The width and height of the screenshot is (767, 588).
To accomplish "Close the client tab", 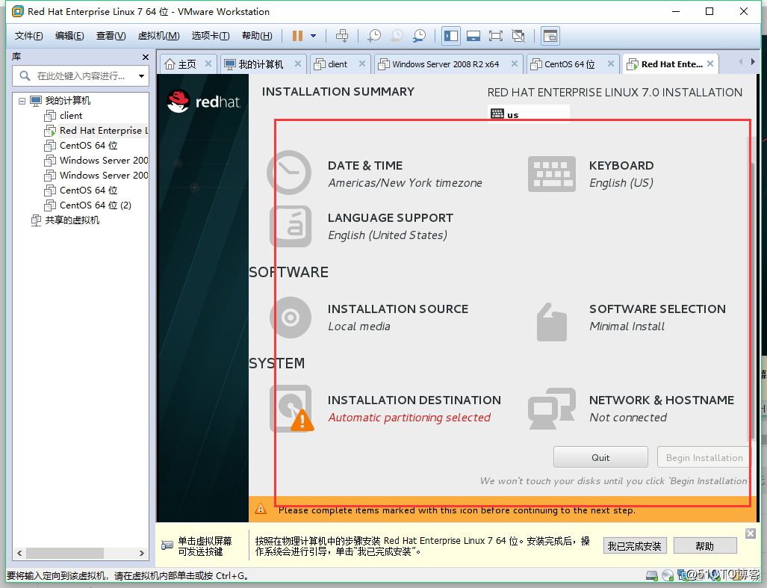I will click(362, 64).
